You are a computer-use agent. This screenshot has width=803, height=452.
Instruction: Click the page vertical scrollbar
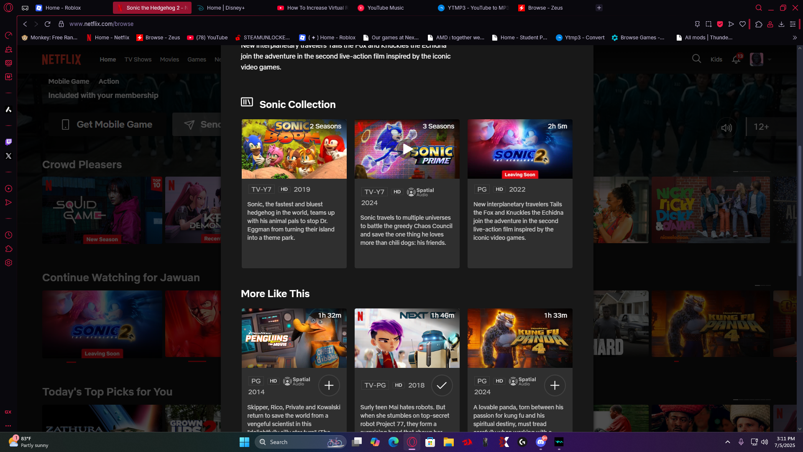click(x=800, y=209)
